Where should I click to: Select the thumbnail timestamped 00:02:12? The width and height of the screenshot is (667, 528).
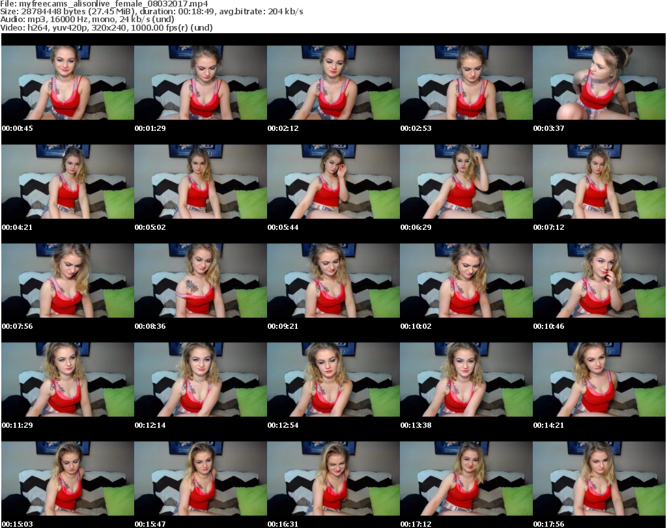[x=333, y=83]
